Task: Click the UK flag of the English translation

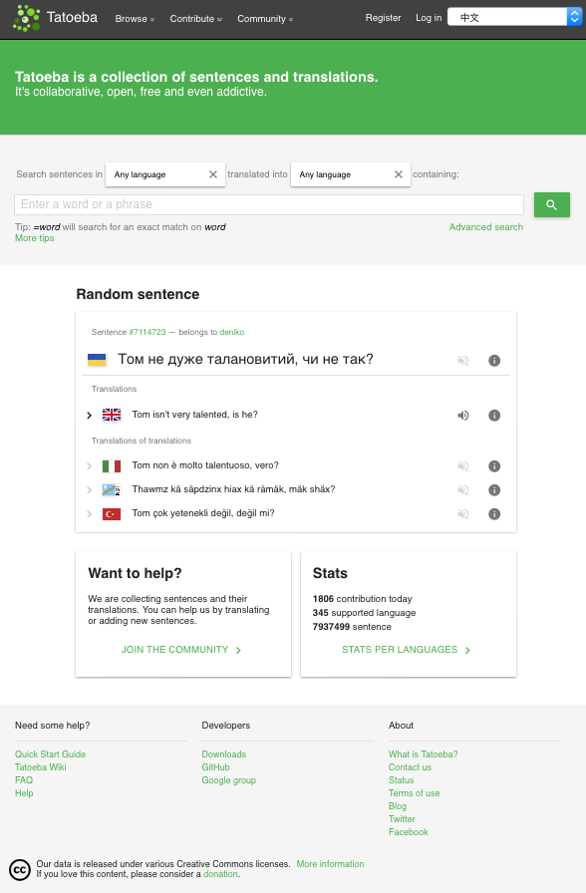Action: point(112,415)
